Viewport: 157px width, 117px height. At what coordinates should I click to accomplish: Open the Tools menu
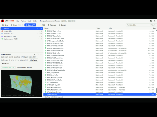pyautogui.click(x=29, y=21)
